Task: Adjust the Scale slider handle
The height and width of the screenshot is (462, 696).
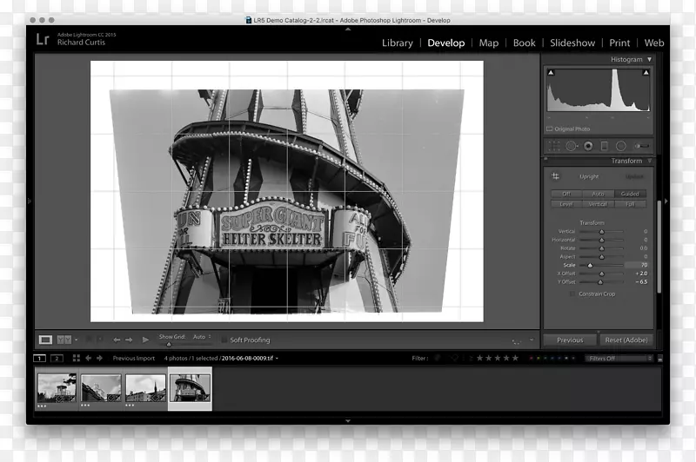Action: click(x=590, y=266)
